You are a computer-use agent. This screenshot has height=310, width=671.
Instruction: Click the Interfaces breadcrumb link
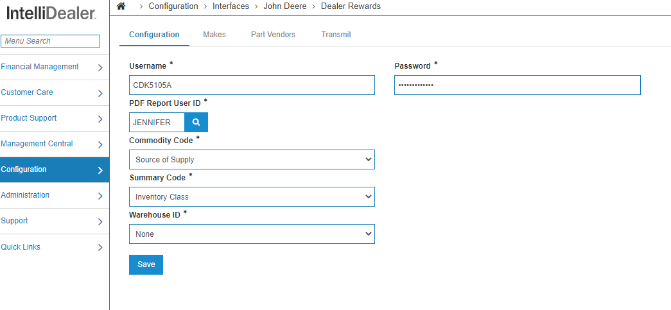(231, 6)
